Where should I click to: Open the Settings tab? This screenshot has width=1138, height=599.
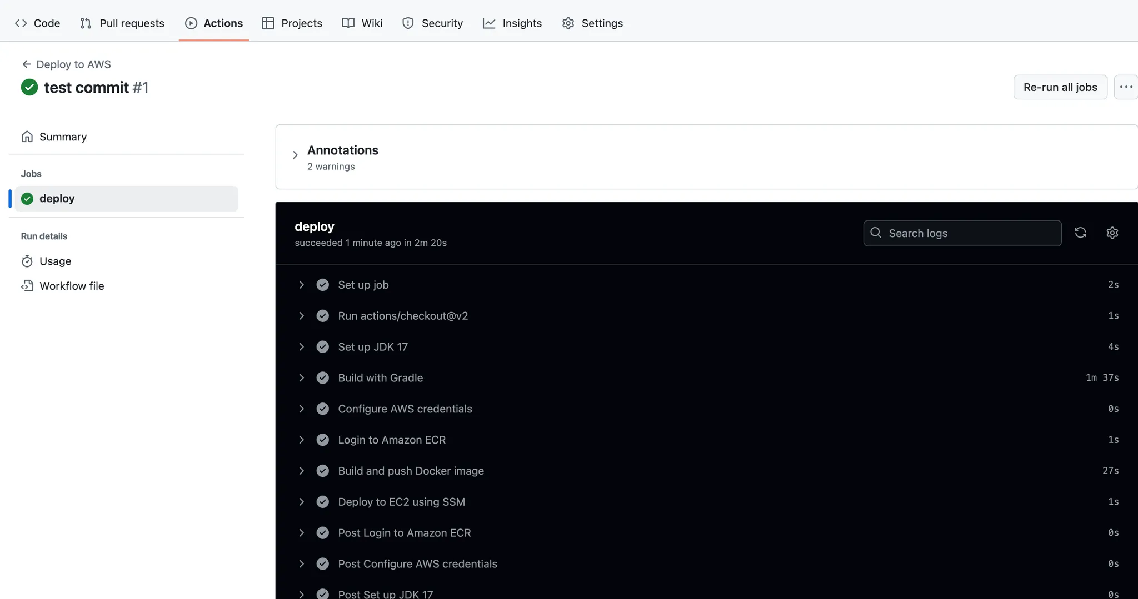pyautogui.click(x=592, y=23)
